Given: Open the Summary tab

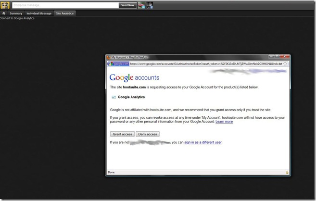Looking at the screenshot, I should point(16,13).
